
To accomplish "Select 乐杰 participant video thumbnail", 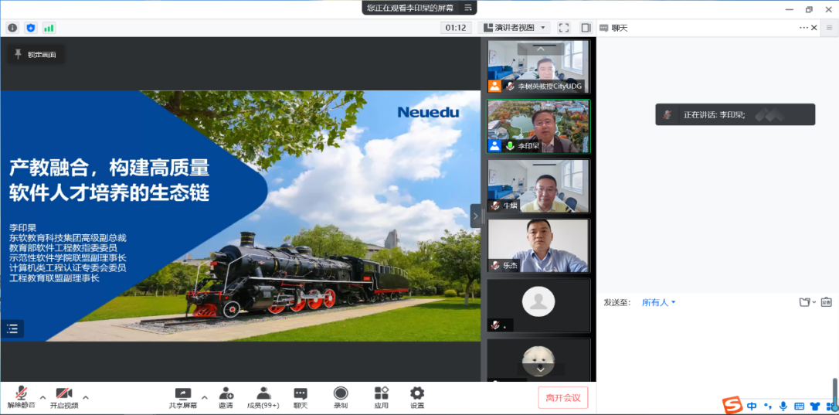I will pos(538,246).
